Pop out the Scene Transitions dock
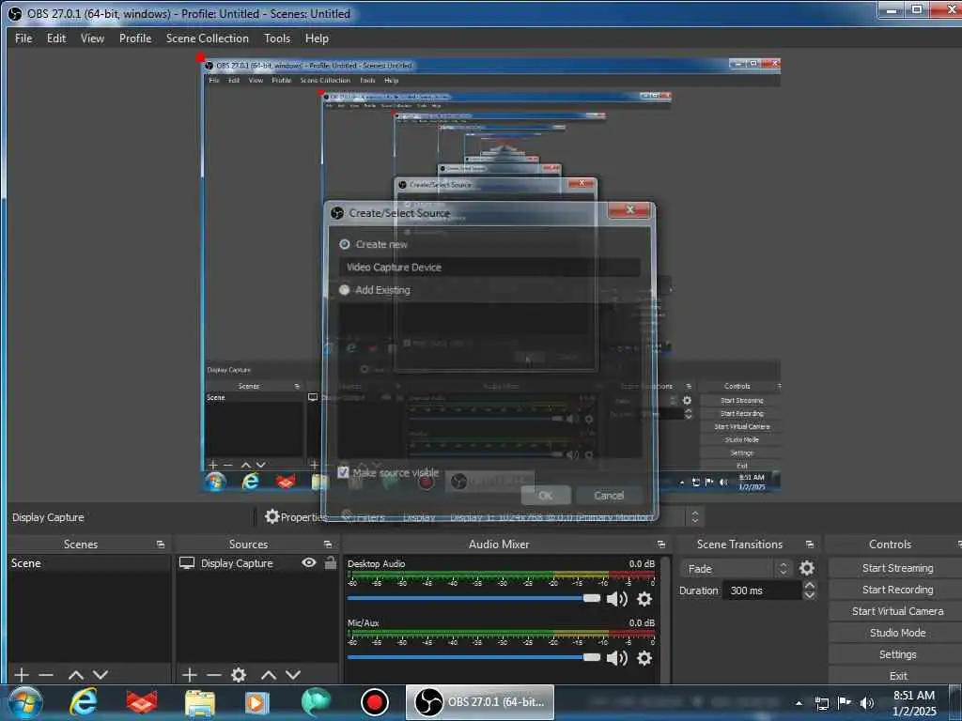 (x=809, y=545)
